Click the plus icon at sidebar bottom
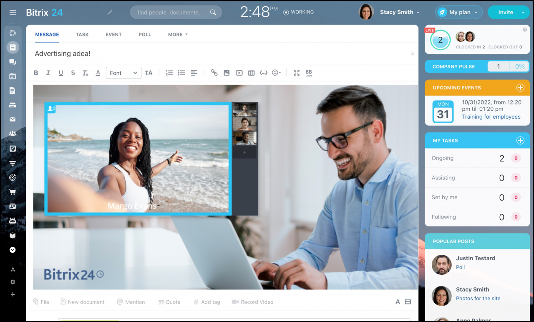This screenshot has height=322, width=534. 13,294
